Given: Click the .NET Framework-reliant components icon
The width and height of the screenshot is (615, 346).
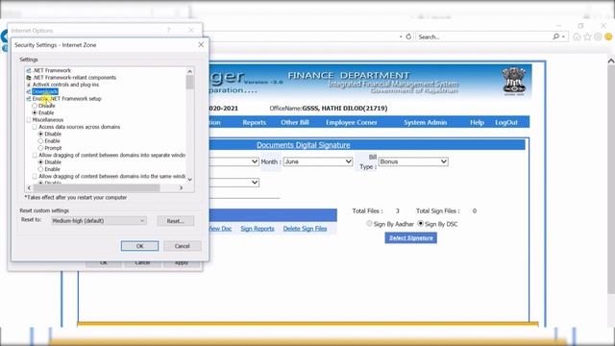Looking at the screenshot, I should click(28, 78).
